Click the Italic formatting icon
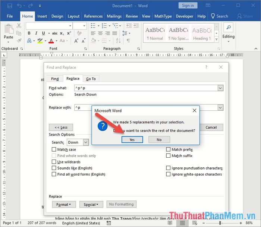The image size is (261, 227). tap(36, 33)
